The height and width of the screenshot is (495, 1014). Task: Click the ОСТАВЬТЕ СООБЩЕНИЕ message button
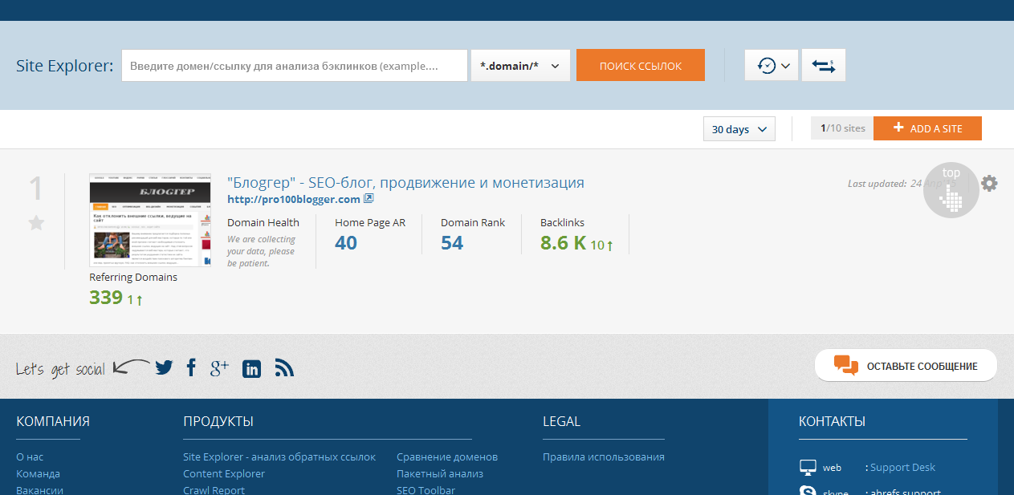click(x=906, y=366)
